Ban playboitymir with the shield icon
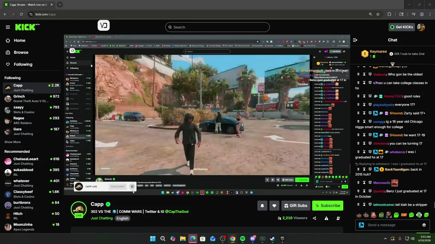Screen dimensions: 435x244 (370, 105)
